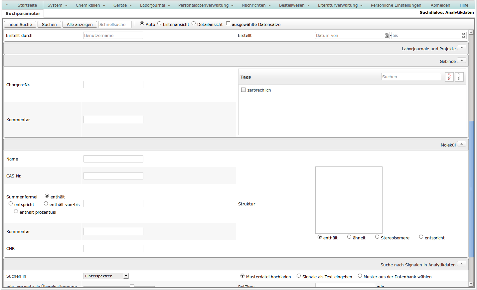Open the Literaturverwaltung menu

pos(340,5)
